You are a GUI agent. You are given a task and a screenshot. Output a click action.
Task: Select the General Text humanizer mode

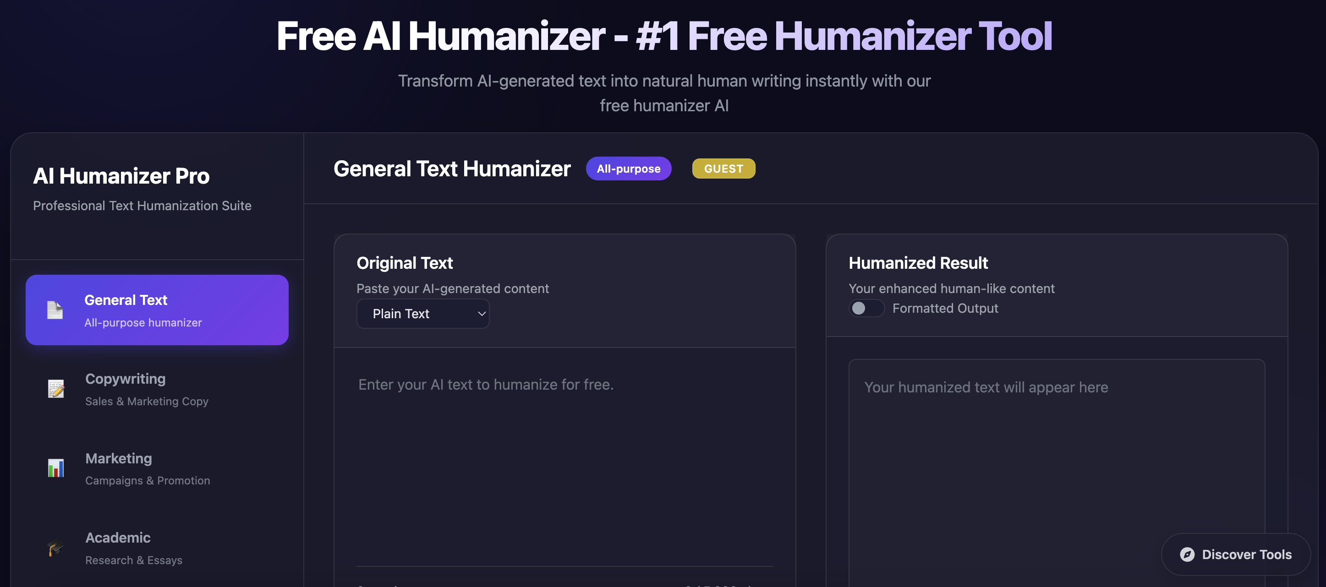click(157, 310)
